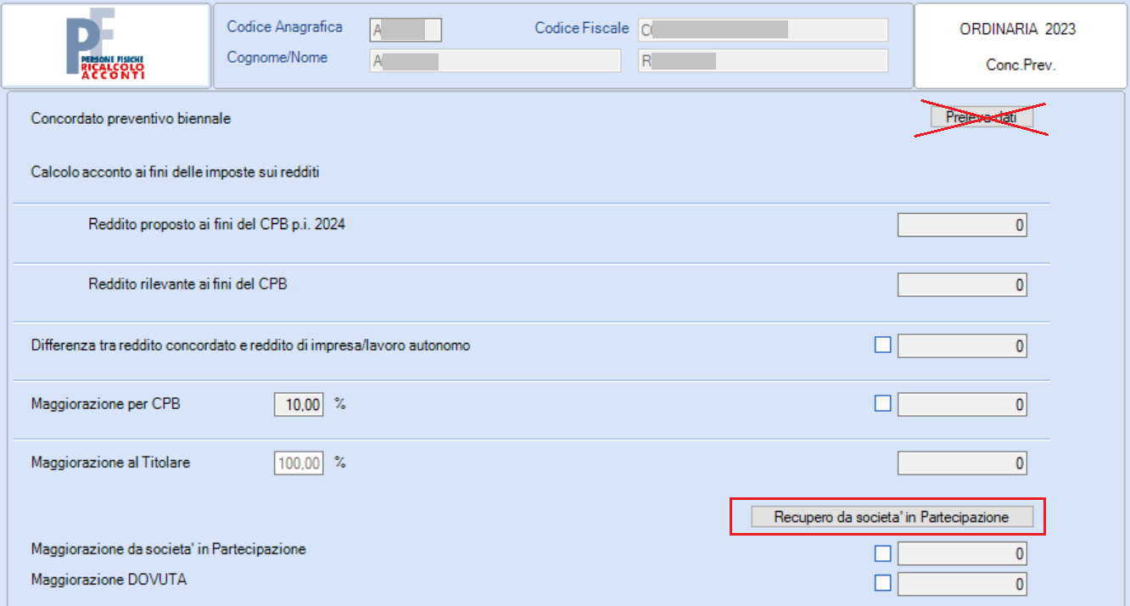Click the Maggiorazione DOVUTA label
This screenshot has height=606, width=1130.
(109, 581)
